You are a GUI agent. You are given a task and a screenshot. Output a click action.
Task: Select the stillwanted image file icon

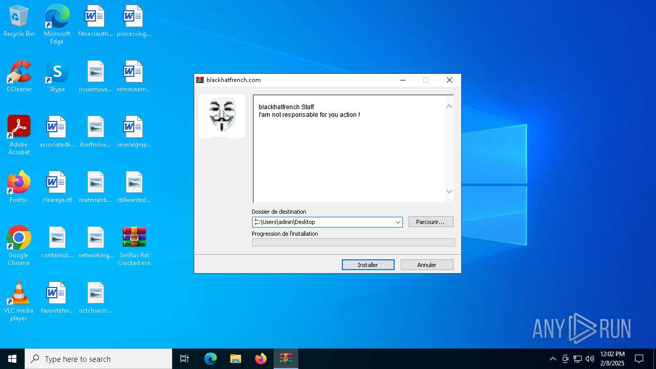tap(134, 187)
